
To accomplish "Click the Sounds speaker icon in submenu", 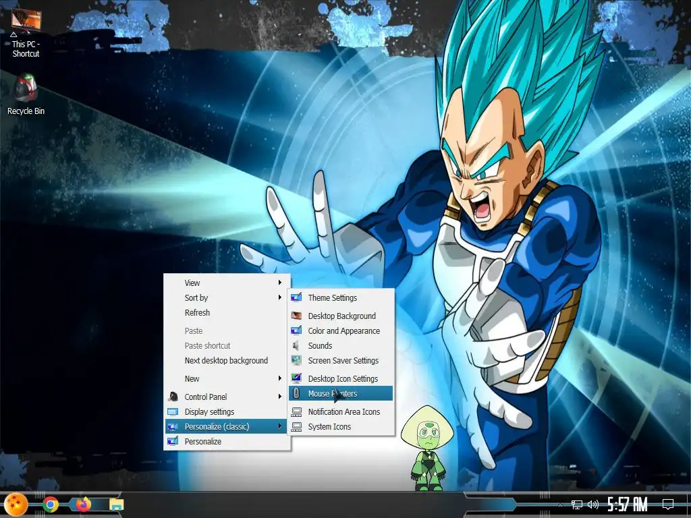I will (297, 346).
